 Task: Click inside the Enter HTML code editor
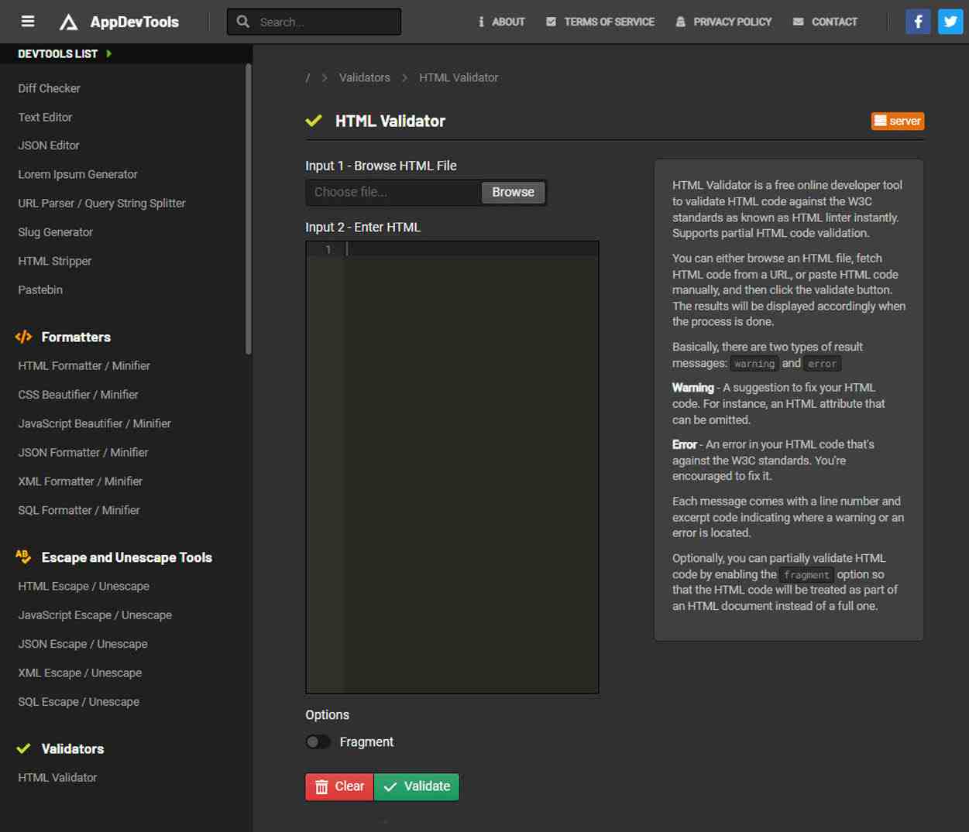[471, 464]
